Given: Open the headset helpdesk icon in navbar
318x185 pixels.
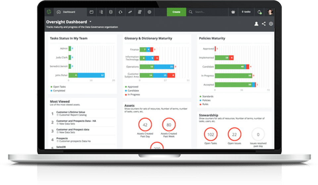Looking at the screenshot, I should (121, 12).
